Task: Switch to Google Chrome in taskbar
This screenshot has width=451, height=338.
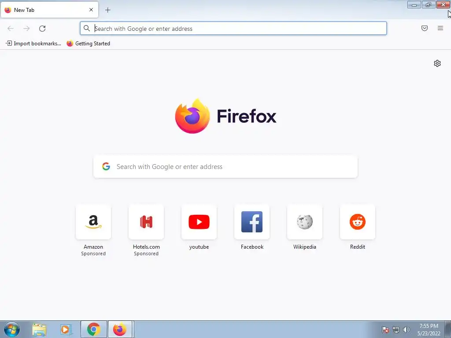Action: tap(93, 329)
